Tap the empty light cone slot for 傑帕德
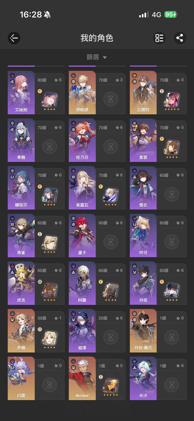Image resolution: width=194 pixels, height=421 pixels. tap(111, 99)
